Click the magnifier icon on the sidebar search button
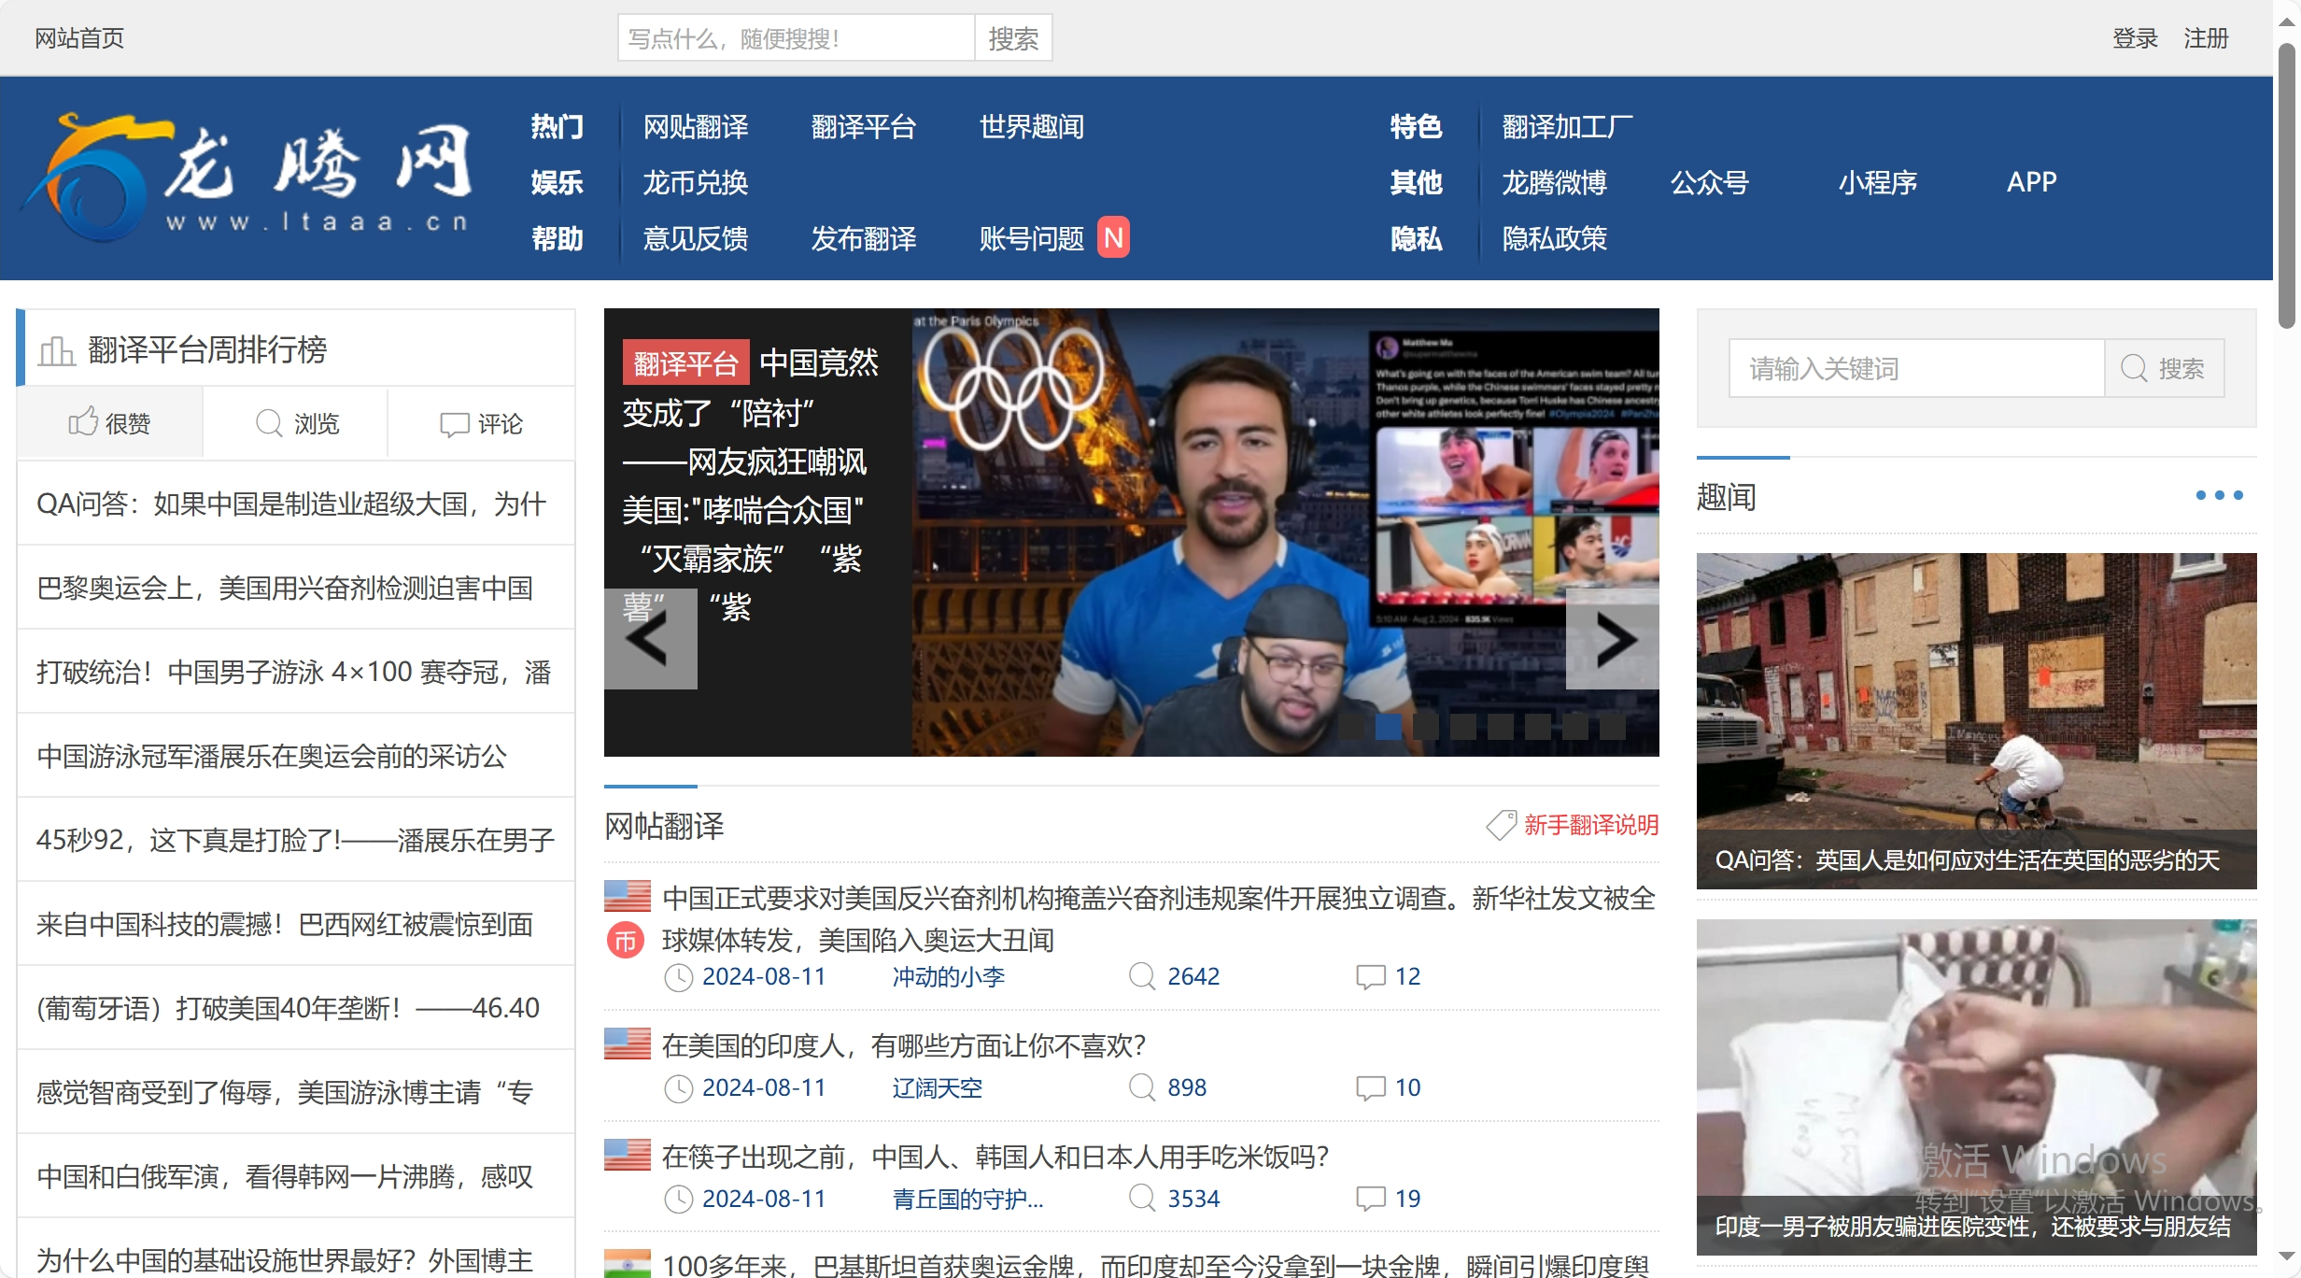The image size is (2301, 1278). (x=2134, y=367)
